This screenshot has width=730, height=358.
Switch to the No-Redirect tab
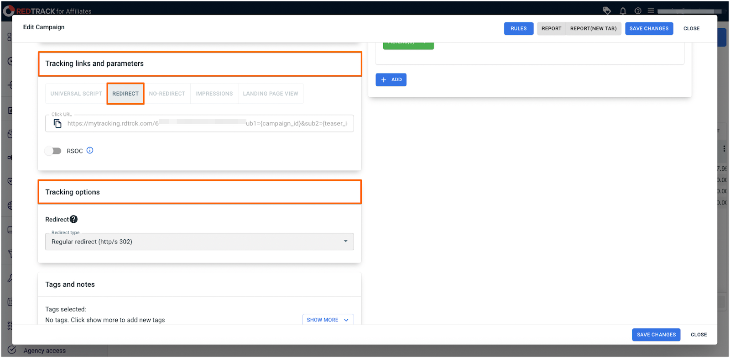(167, 94)
